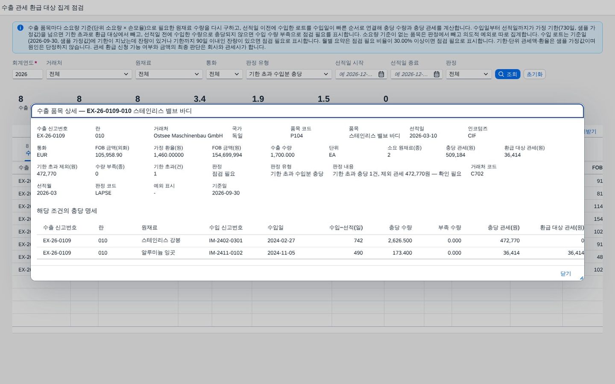Open the 판정 유형 dropdown
The width and height of the screenshot is (615, 384).
[x=289, y=74]
